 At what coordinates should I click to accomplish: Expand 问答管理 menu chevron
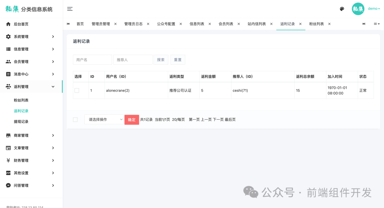point(53,185)
